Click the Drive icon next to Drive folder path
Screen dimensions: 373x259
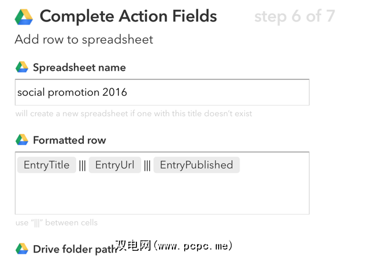(22, 249)
